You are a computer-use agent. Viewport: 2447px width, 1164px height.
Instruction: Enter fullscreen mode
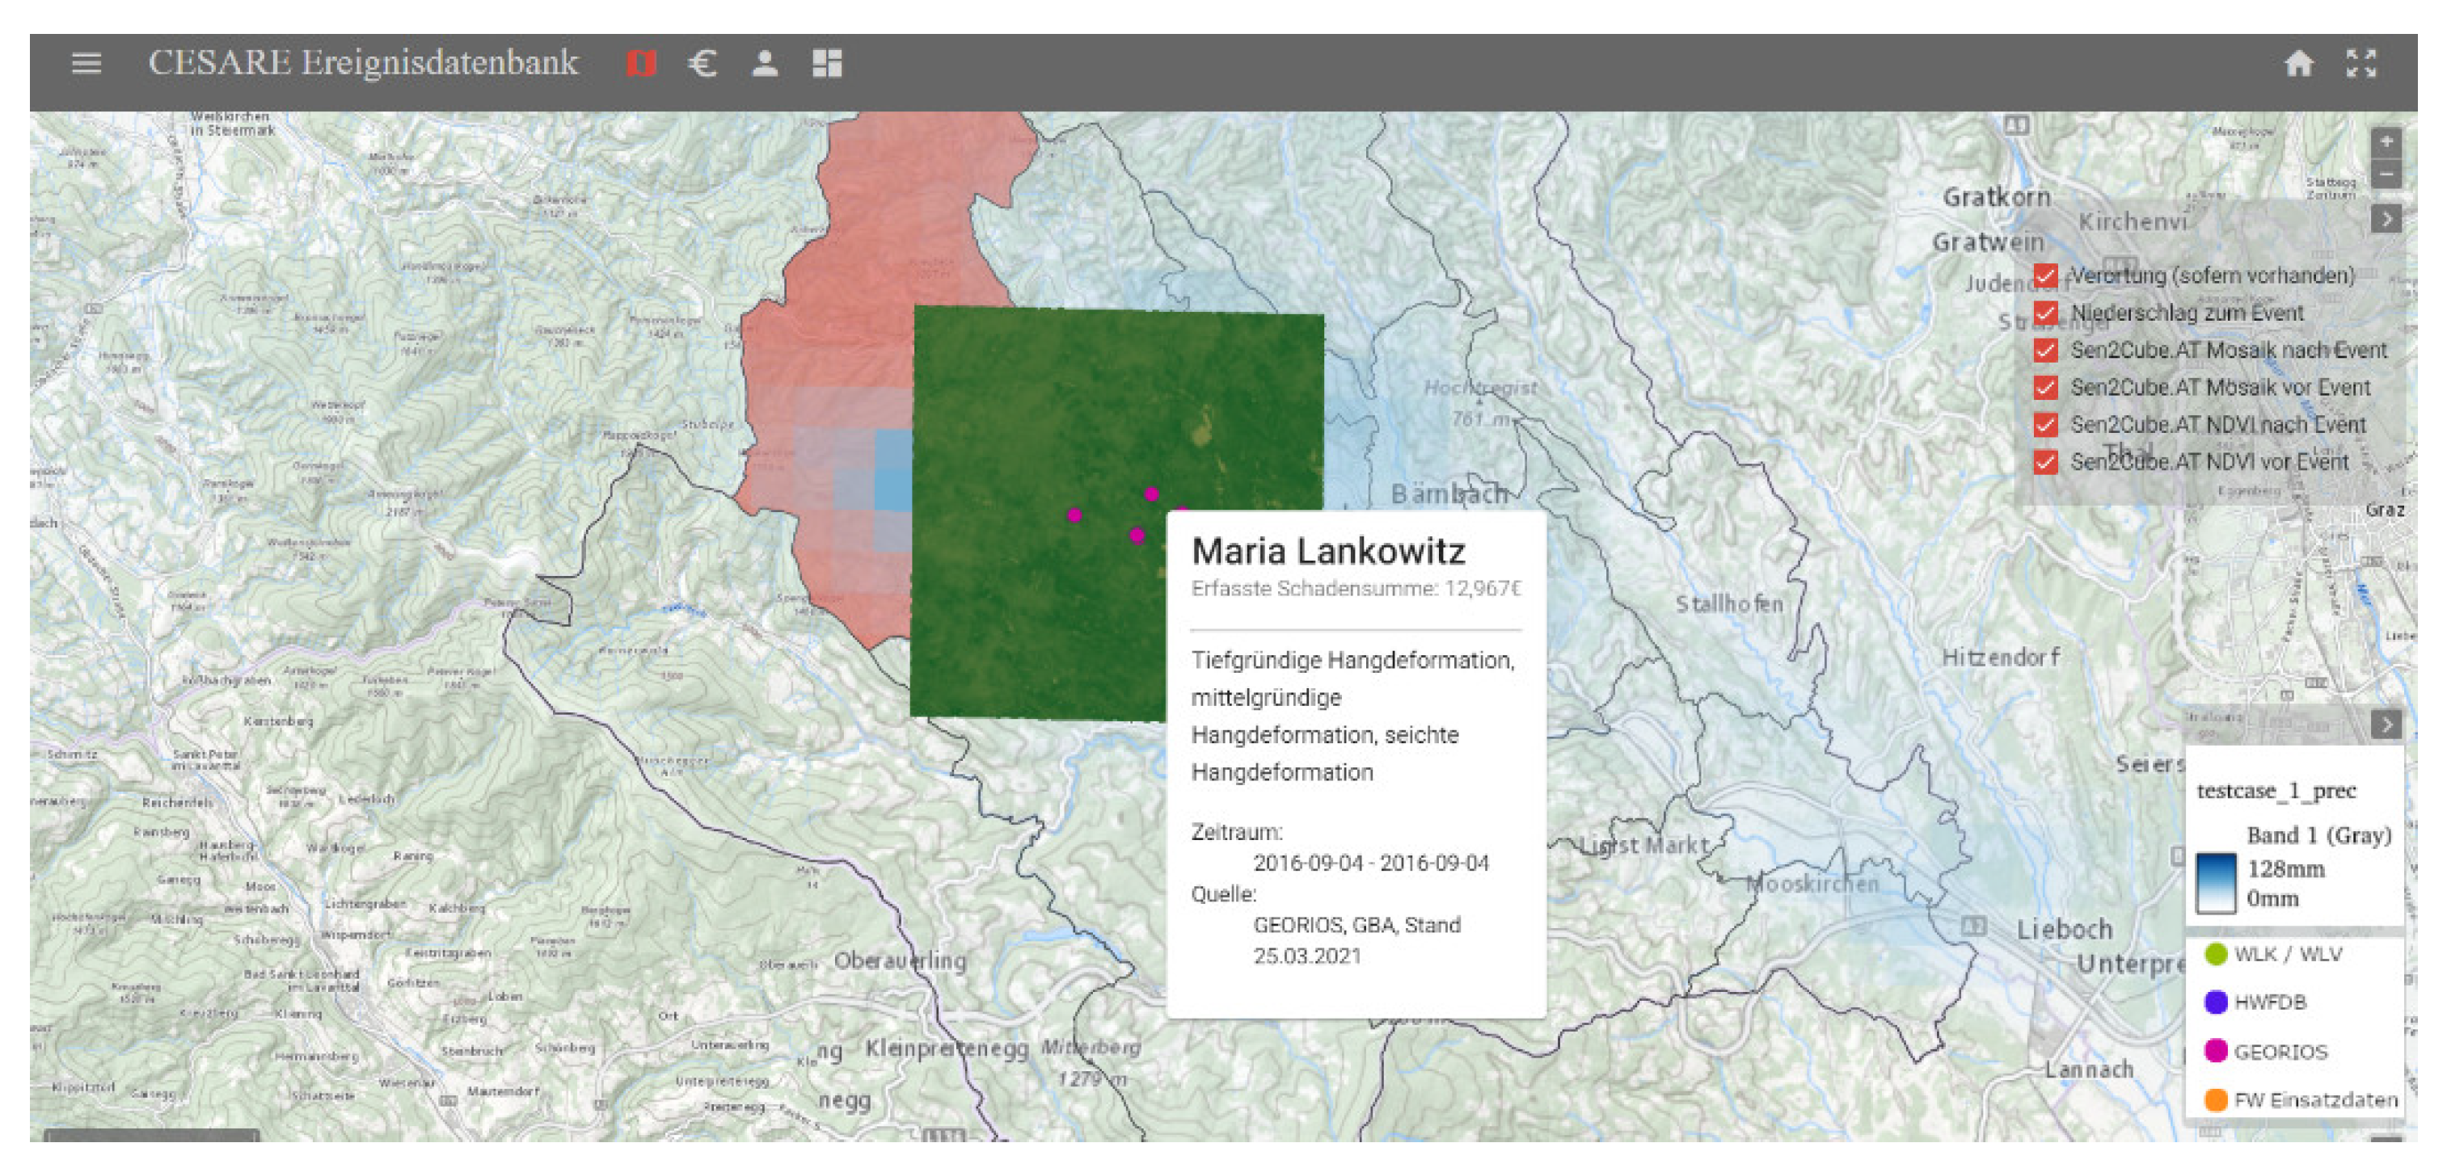point(2361,64)
